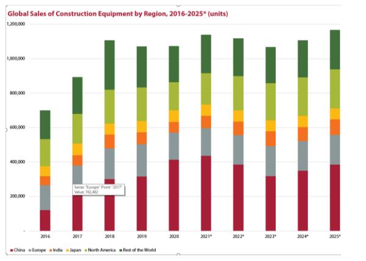
Task: Click the North America legend entry
Action: [x=100, y=250]
